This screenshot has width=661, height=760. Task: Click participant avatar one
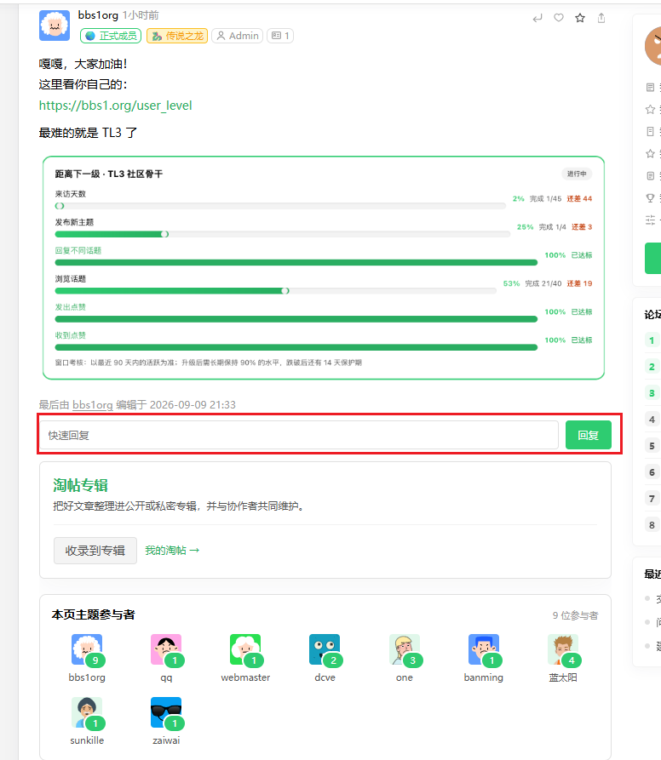pos(405,649)
